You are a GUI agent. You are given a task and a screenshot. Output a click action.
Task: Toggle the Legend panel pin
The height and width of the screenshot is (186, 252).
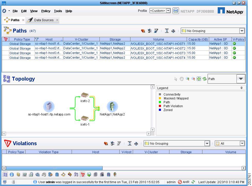coord(241,88)
